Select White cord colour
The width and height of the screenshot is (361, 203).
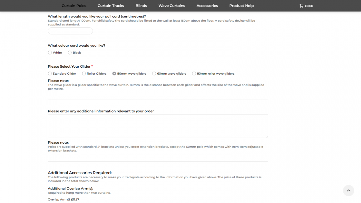pyautogui.click(x=50, y=53)
